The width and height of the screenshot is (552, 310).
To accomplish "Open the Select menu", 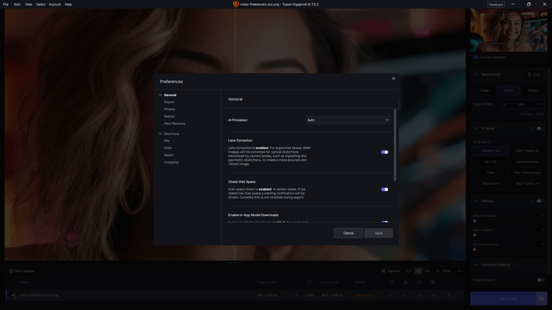I will coord(41,4).
